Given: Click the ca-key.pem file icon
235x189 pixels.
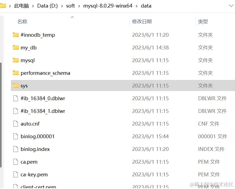Looking at the screenshot, I should 15,174.
